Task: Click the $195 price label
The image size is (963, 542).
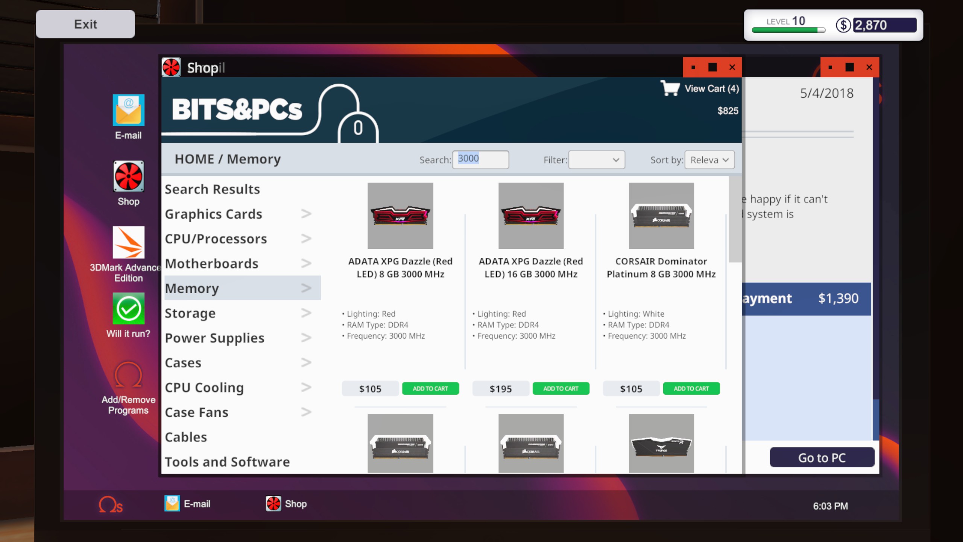Action: point(501,388)
